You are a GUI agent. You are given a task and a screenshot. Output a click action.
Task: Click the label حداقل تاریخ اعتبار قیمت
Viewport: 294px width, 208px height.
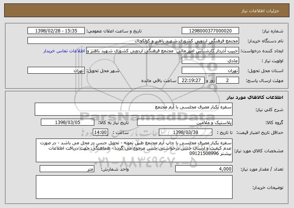point(260,132)
